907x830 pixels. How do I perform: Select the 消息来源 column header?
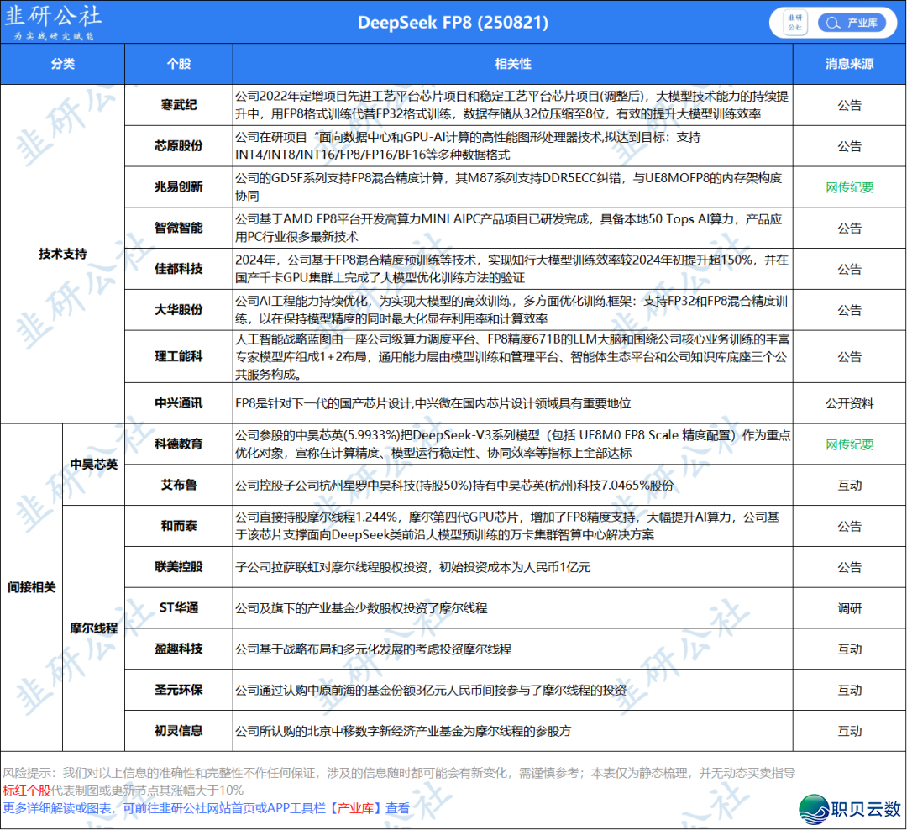click(x=849, y=64)
